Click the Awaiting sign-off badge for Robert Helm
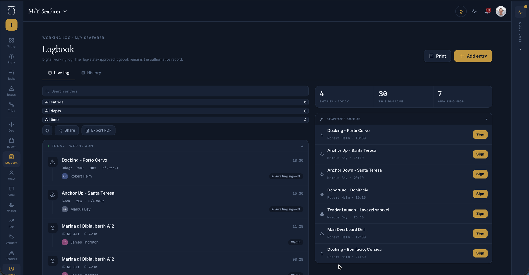The height and width of the screenshot is (275, 529). coord(286,176)
